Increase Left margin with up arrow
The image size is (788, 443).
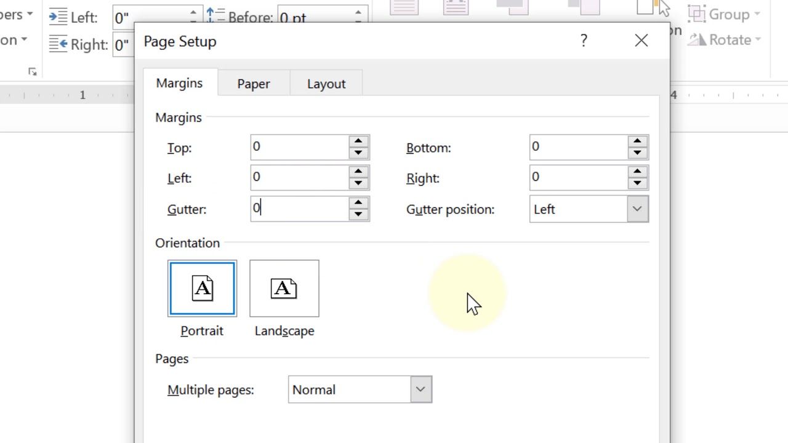point(358,172)
